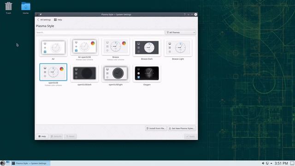Expand the All Themes filter dropdown
295x166 pixels.
(x=181, y=32)
